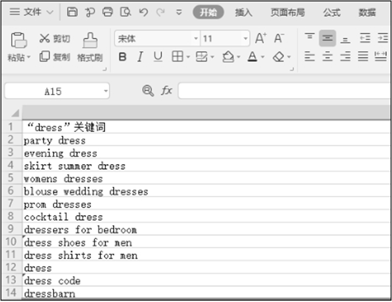
Task: Toggle bold formatting
Action: (122, 57)
